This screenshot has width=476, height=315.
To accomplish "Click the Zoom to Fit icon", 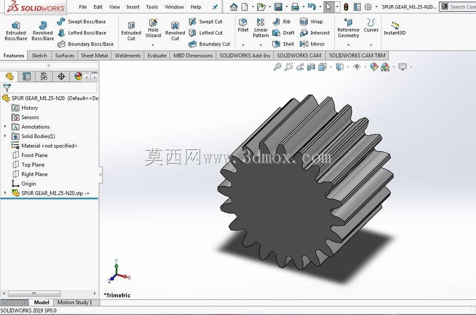I will [x=277, y=67].
